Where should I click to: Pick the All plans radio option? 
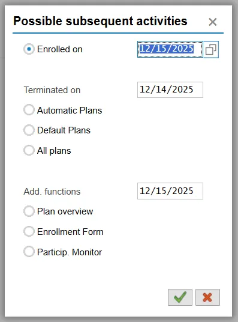coord(29,150)
